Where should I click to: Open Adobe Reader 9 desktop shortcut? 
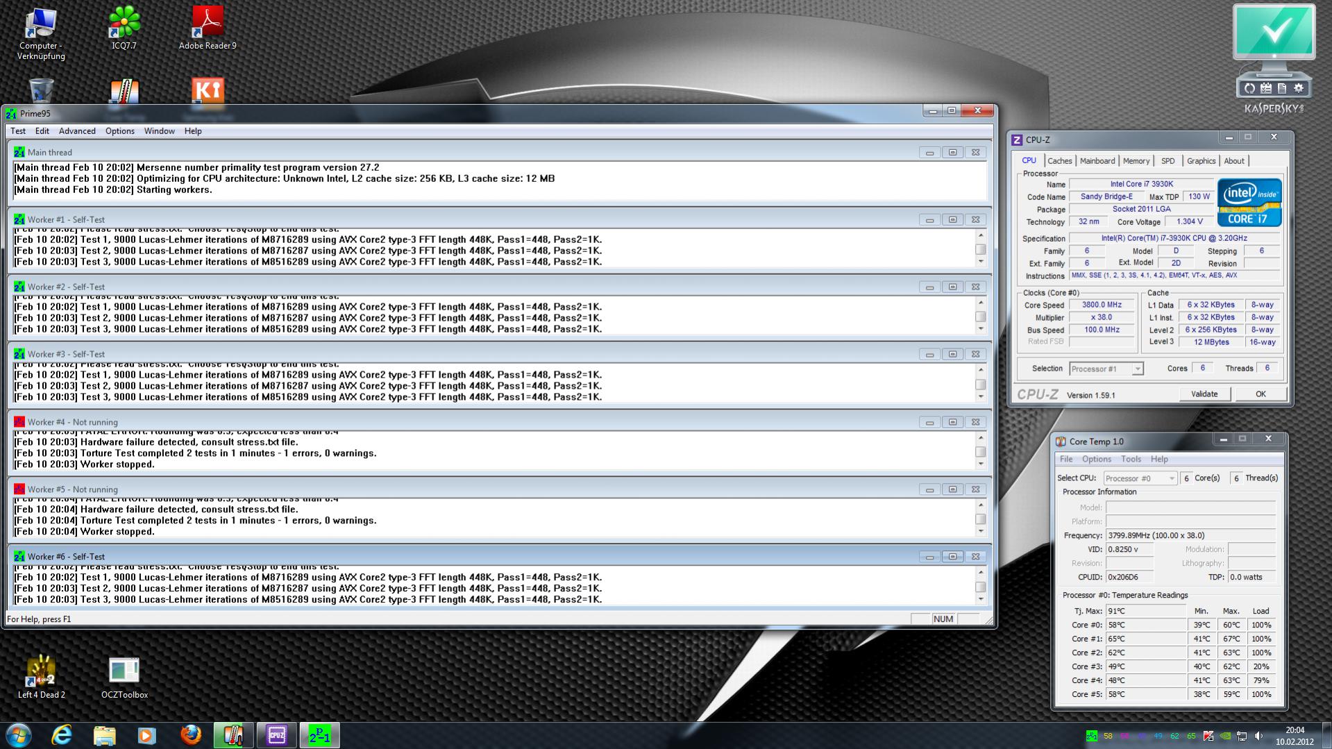[208, 28]
